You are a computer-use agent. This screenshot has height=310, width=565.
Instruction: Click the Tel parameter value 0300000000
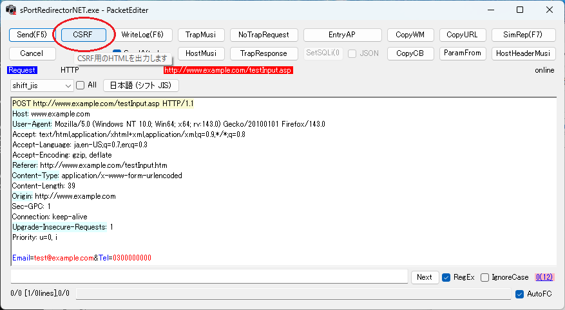click(x=132, y=258)
